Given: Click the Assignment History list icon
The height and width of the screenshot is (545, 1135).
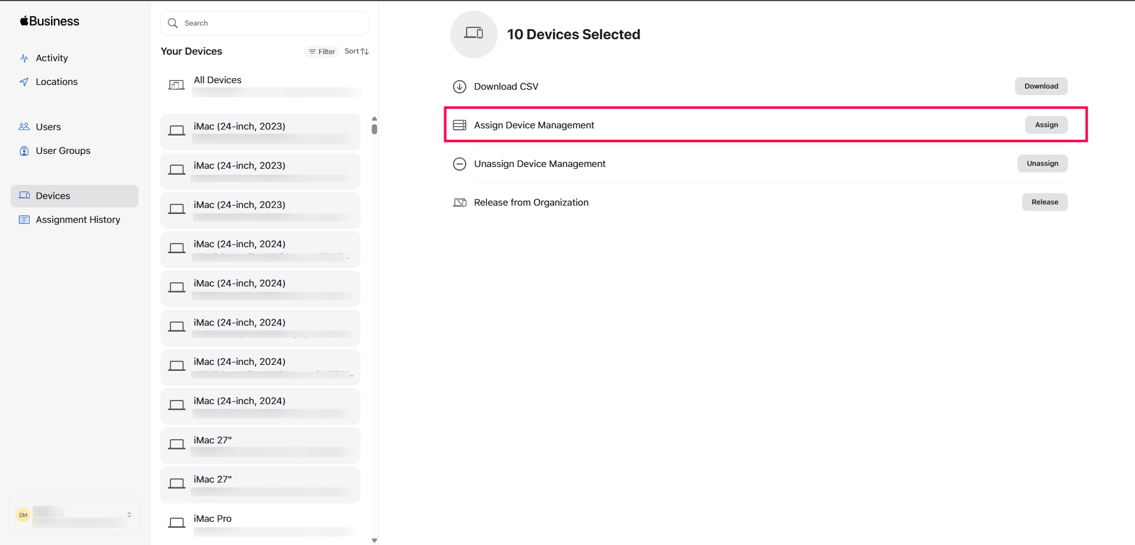Looking at the screenshot, I should pyautogui.click(x=24, y=220).
